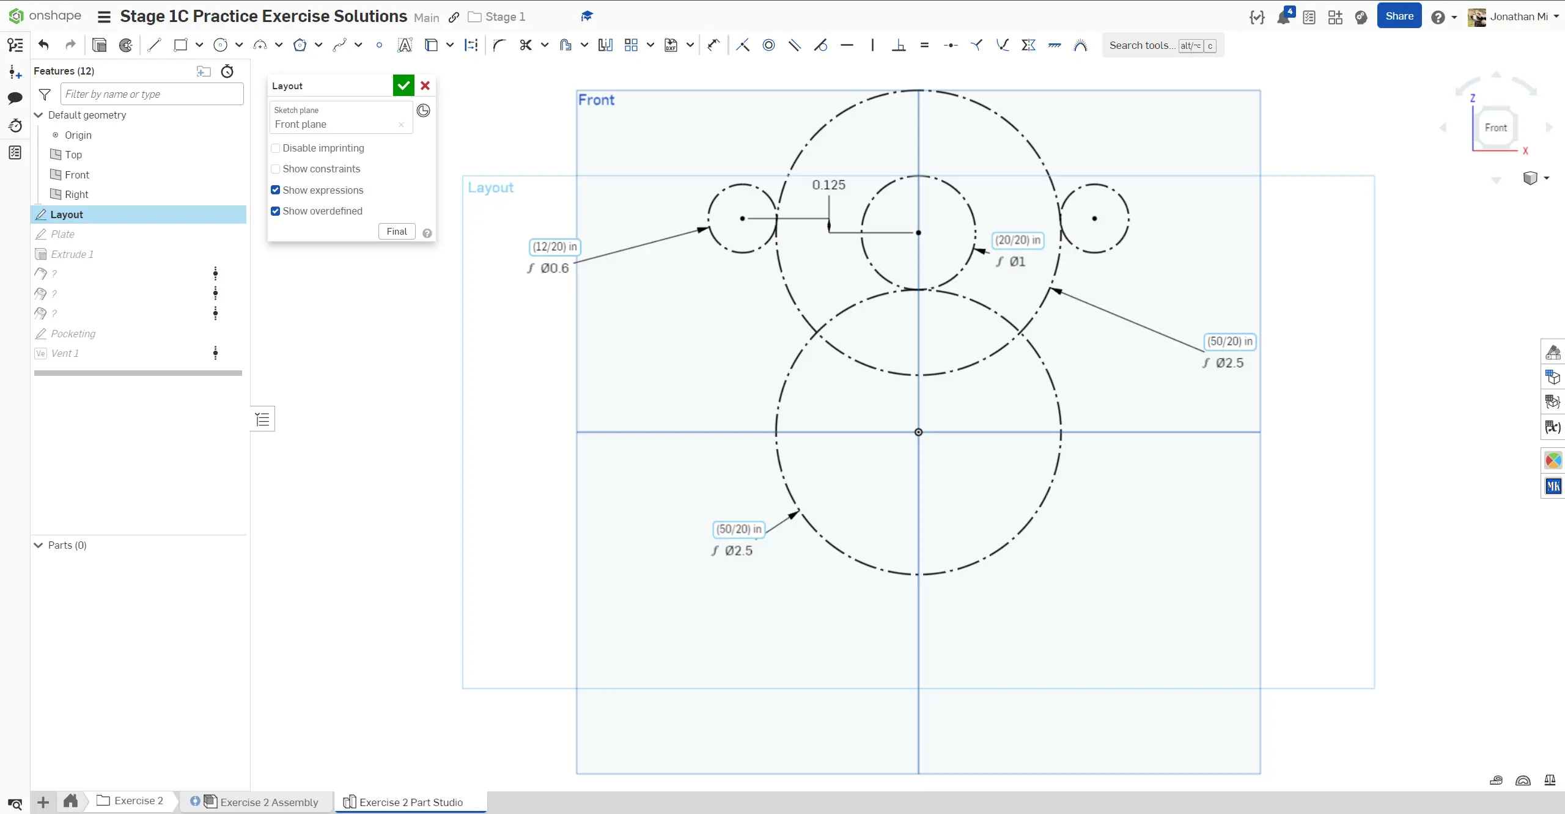Enable the Disable imprinting checkbox

276,148
